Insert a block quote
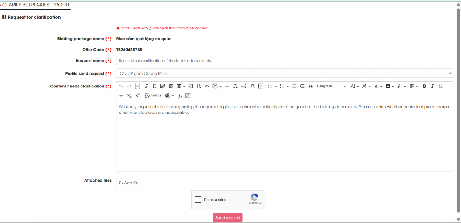This screenshot has width=461, height=223. point(310,86)
